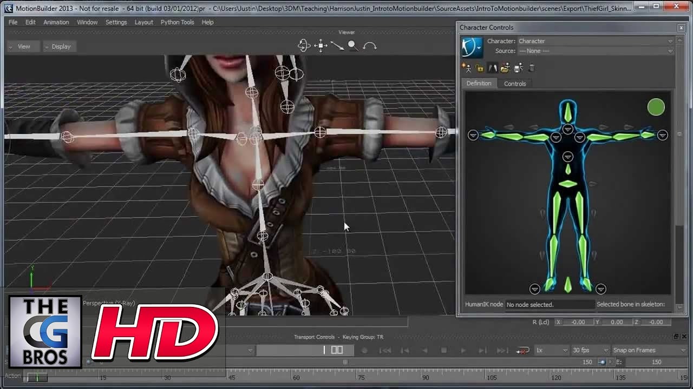The width and height of the screenshot is (693, 389).
Task: Select the viewer Dolly arrow tool
Action: click(x=337, y=46)
